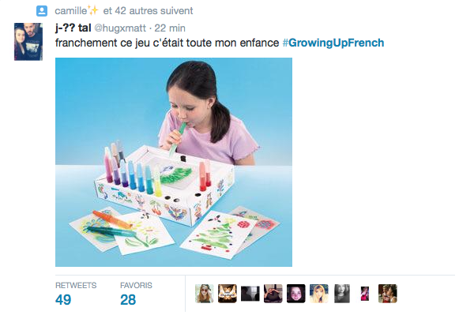View the 28 favoris list

(x=128, y=300)
